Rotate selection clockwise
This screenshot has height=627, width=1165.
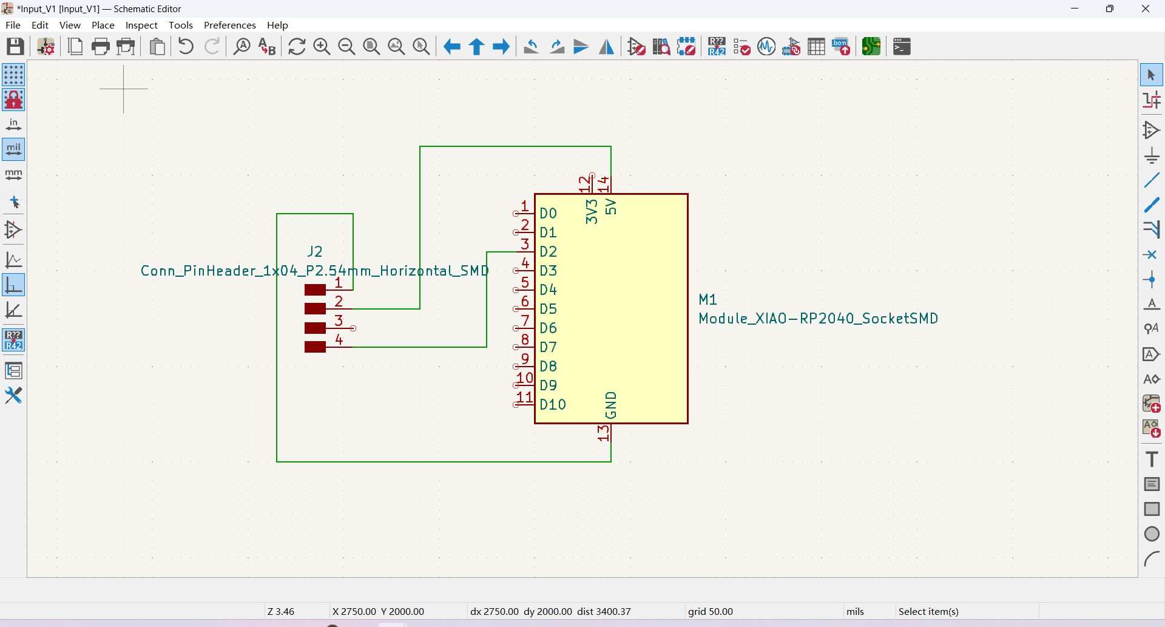556,47
